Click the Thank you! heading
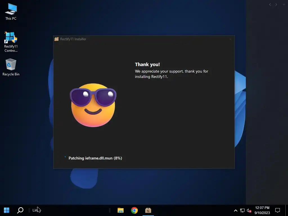 coord(147,64)
